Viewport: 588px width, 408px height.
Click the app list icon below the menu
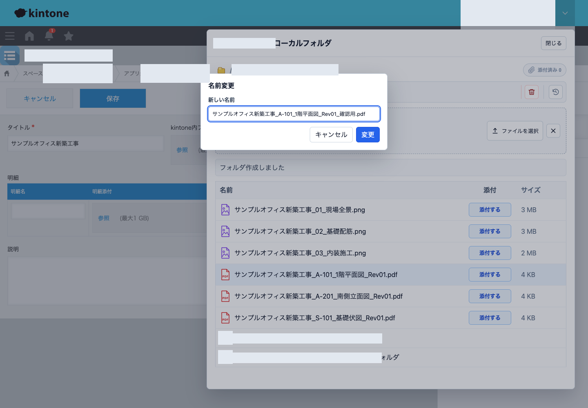pyautogui.click(x=10, y=55)
